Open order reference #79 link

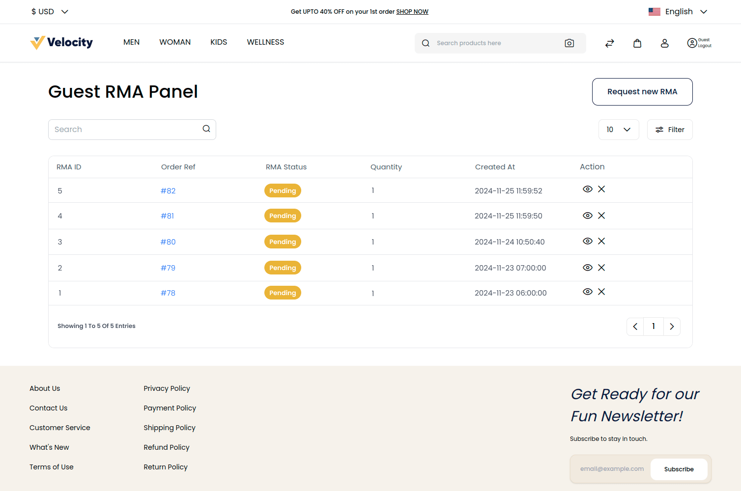[168, 268]
